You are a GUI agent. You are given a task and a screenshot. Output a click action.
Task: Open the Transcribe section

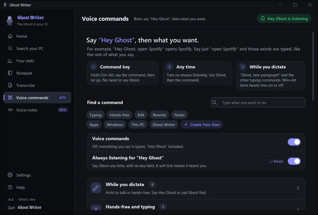click(37, 85)
